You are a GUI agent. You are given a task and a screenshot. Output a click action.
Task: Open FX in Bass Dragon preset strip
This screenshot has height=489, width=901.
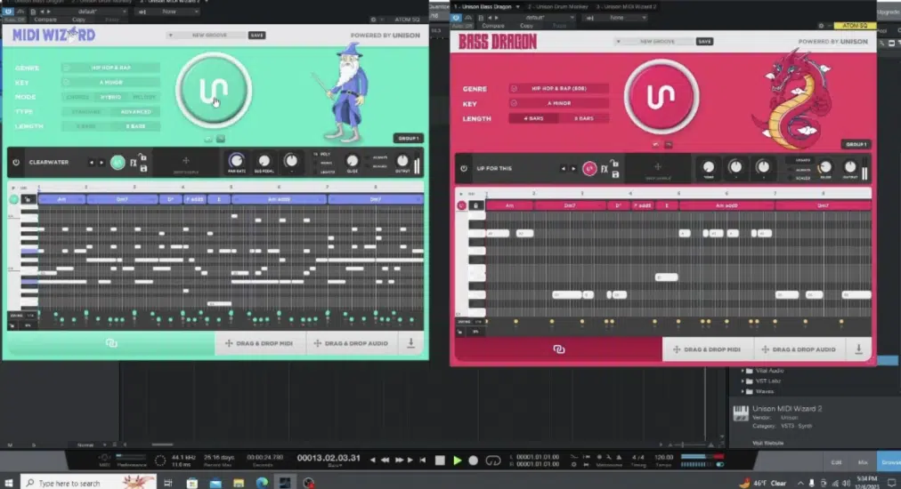tap(605, 169)
